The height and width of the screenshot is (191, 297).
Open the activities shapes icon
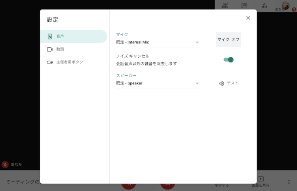[x=264, y=6]
